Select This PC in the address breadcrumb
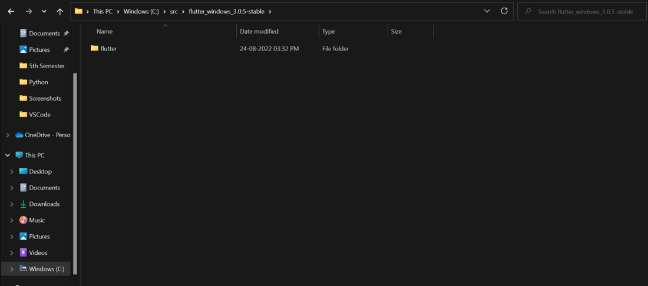 [103, 12]
